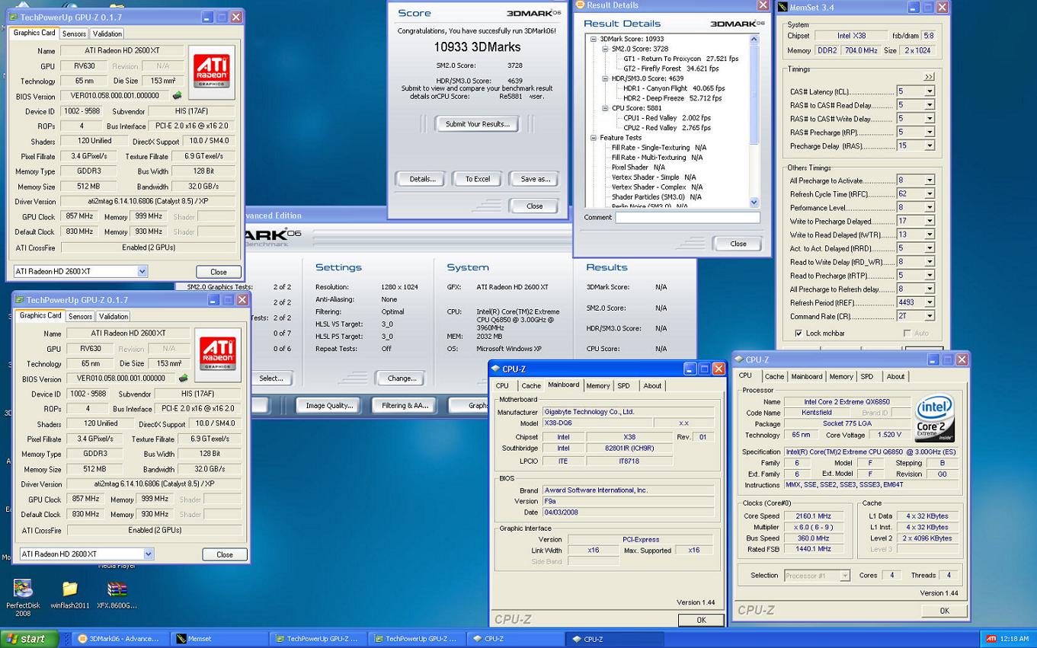
Task: Open About tab in Mainboard CPU-Z window
Action: point(652,385)
